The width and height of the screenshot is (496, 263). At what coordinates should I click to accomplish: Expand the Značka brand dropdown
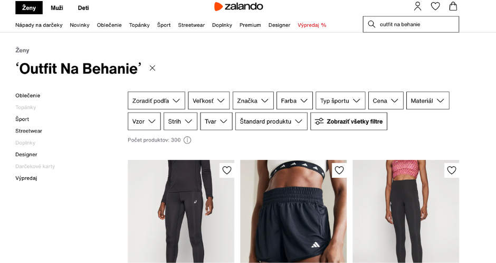pos(253,100)
